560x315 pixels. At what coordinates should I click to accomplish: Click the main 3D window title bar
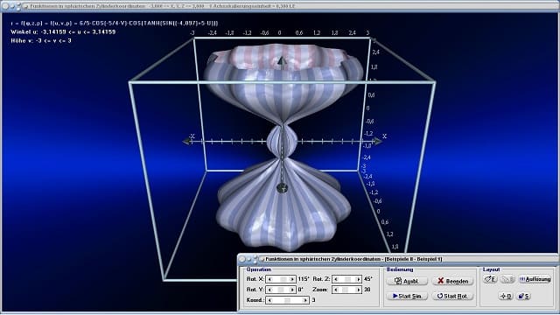click(280, 6)
